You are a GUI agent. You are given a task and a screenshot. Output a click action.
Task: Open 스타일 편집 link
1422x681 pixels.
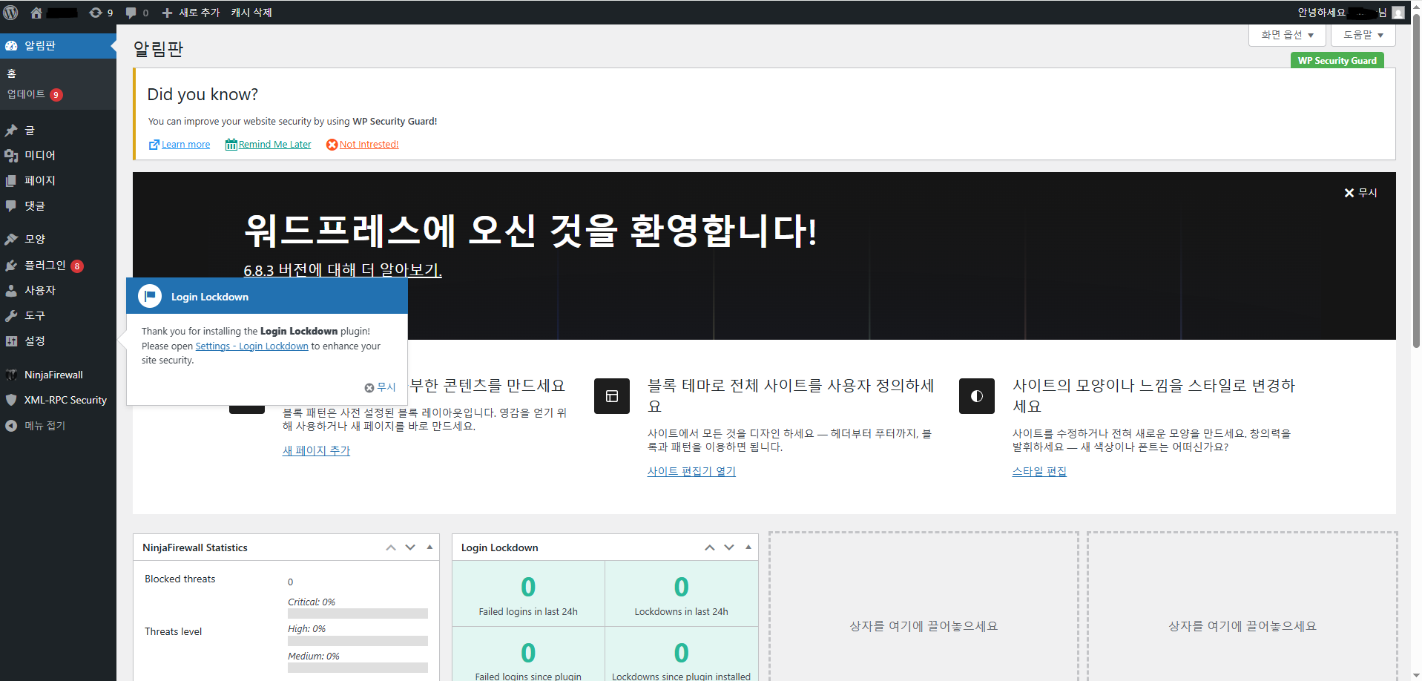(1039, 471)
